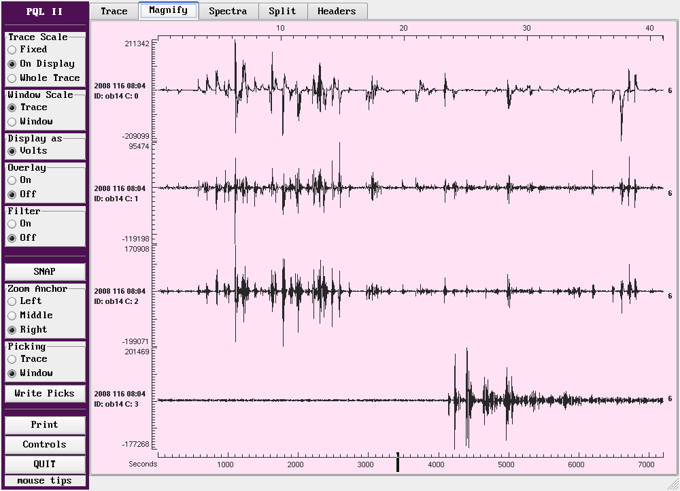Enable the Filter On option

tap(12, 224)
